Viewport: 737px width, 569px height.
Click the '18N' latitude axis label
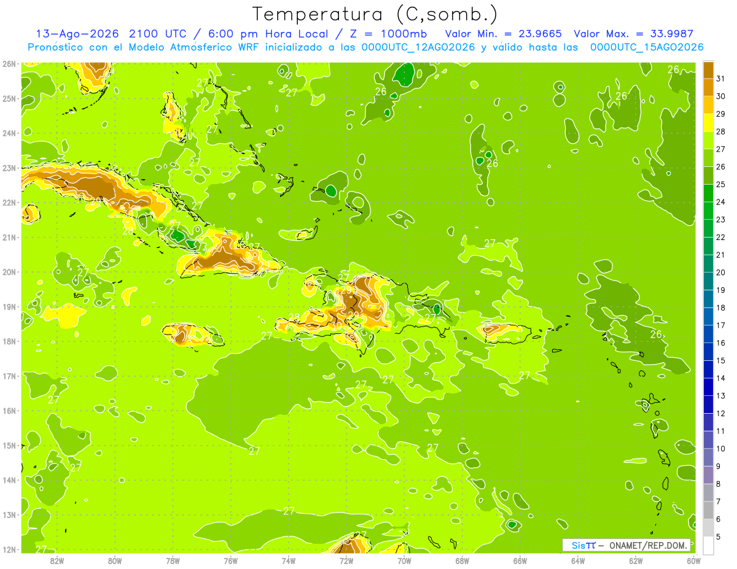tap(9, 341)
